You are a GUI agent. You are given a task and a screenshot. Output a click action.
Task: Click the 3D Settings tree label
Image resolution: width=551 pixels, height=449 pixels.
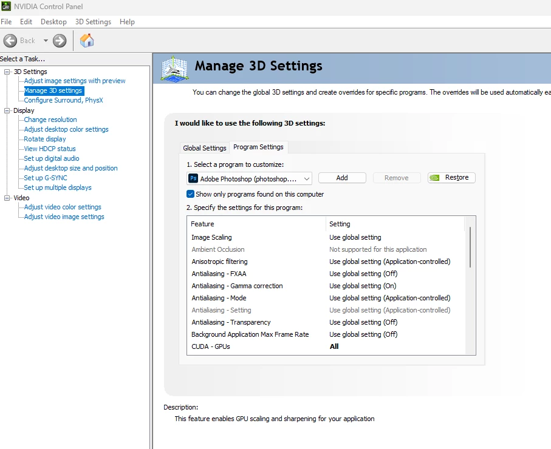30,72
